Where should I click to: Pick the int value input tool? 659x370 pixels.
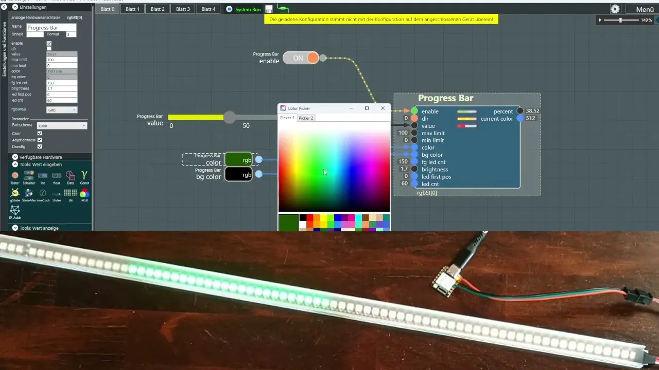pyautogui.click(x=43, y=177)
